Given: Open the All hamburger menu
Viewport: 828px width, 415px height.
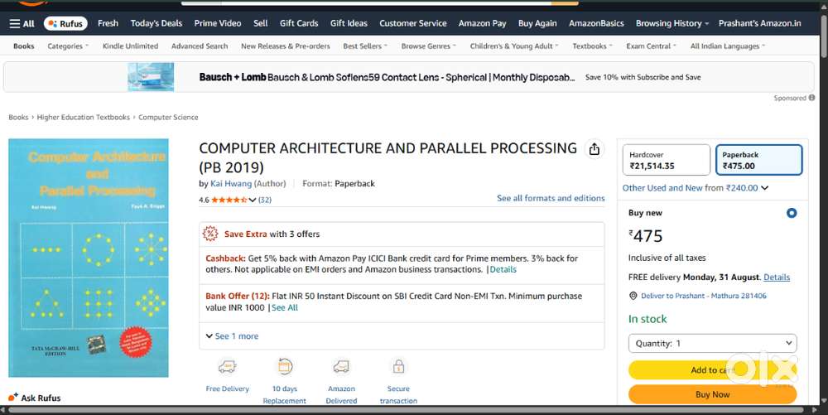Looking at the screenshot, I should coord(22,24).
